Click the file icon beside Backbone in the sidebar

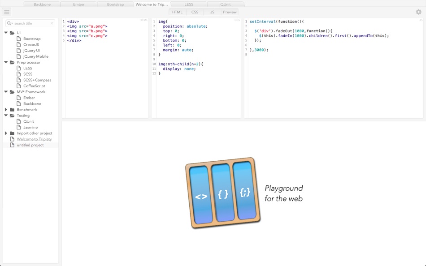(18, 104)
